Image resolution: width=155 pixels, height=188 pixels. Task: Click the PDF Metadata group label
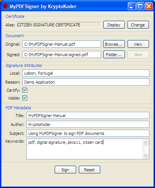coord(18,108)
